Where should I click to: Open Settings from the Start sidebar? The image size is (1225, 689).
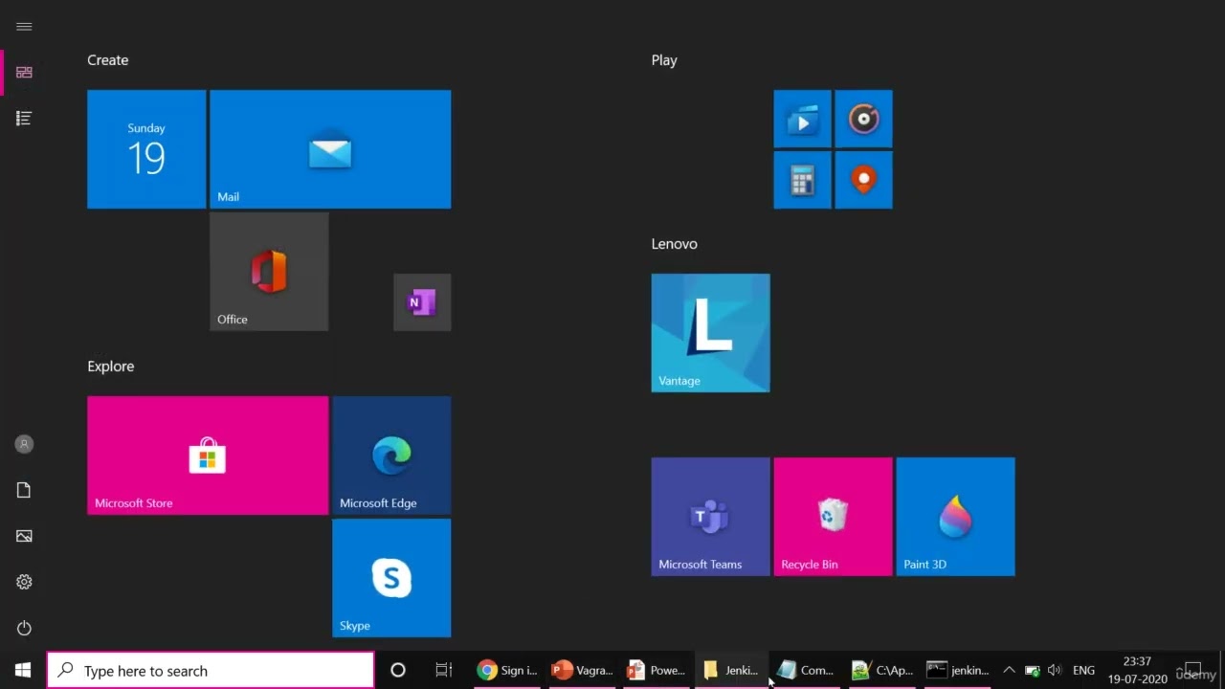(x=24, y=582)
